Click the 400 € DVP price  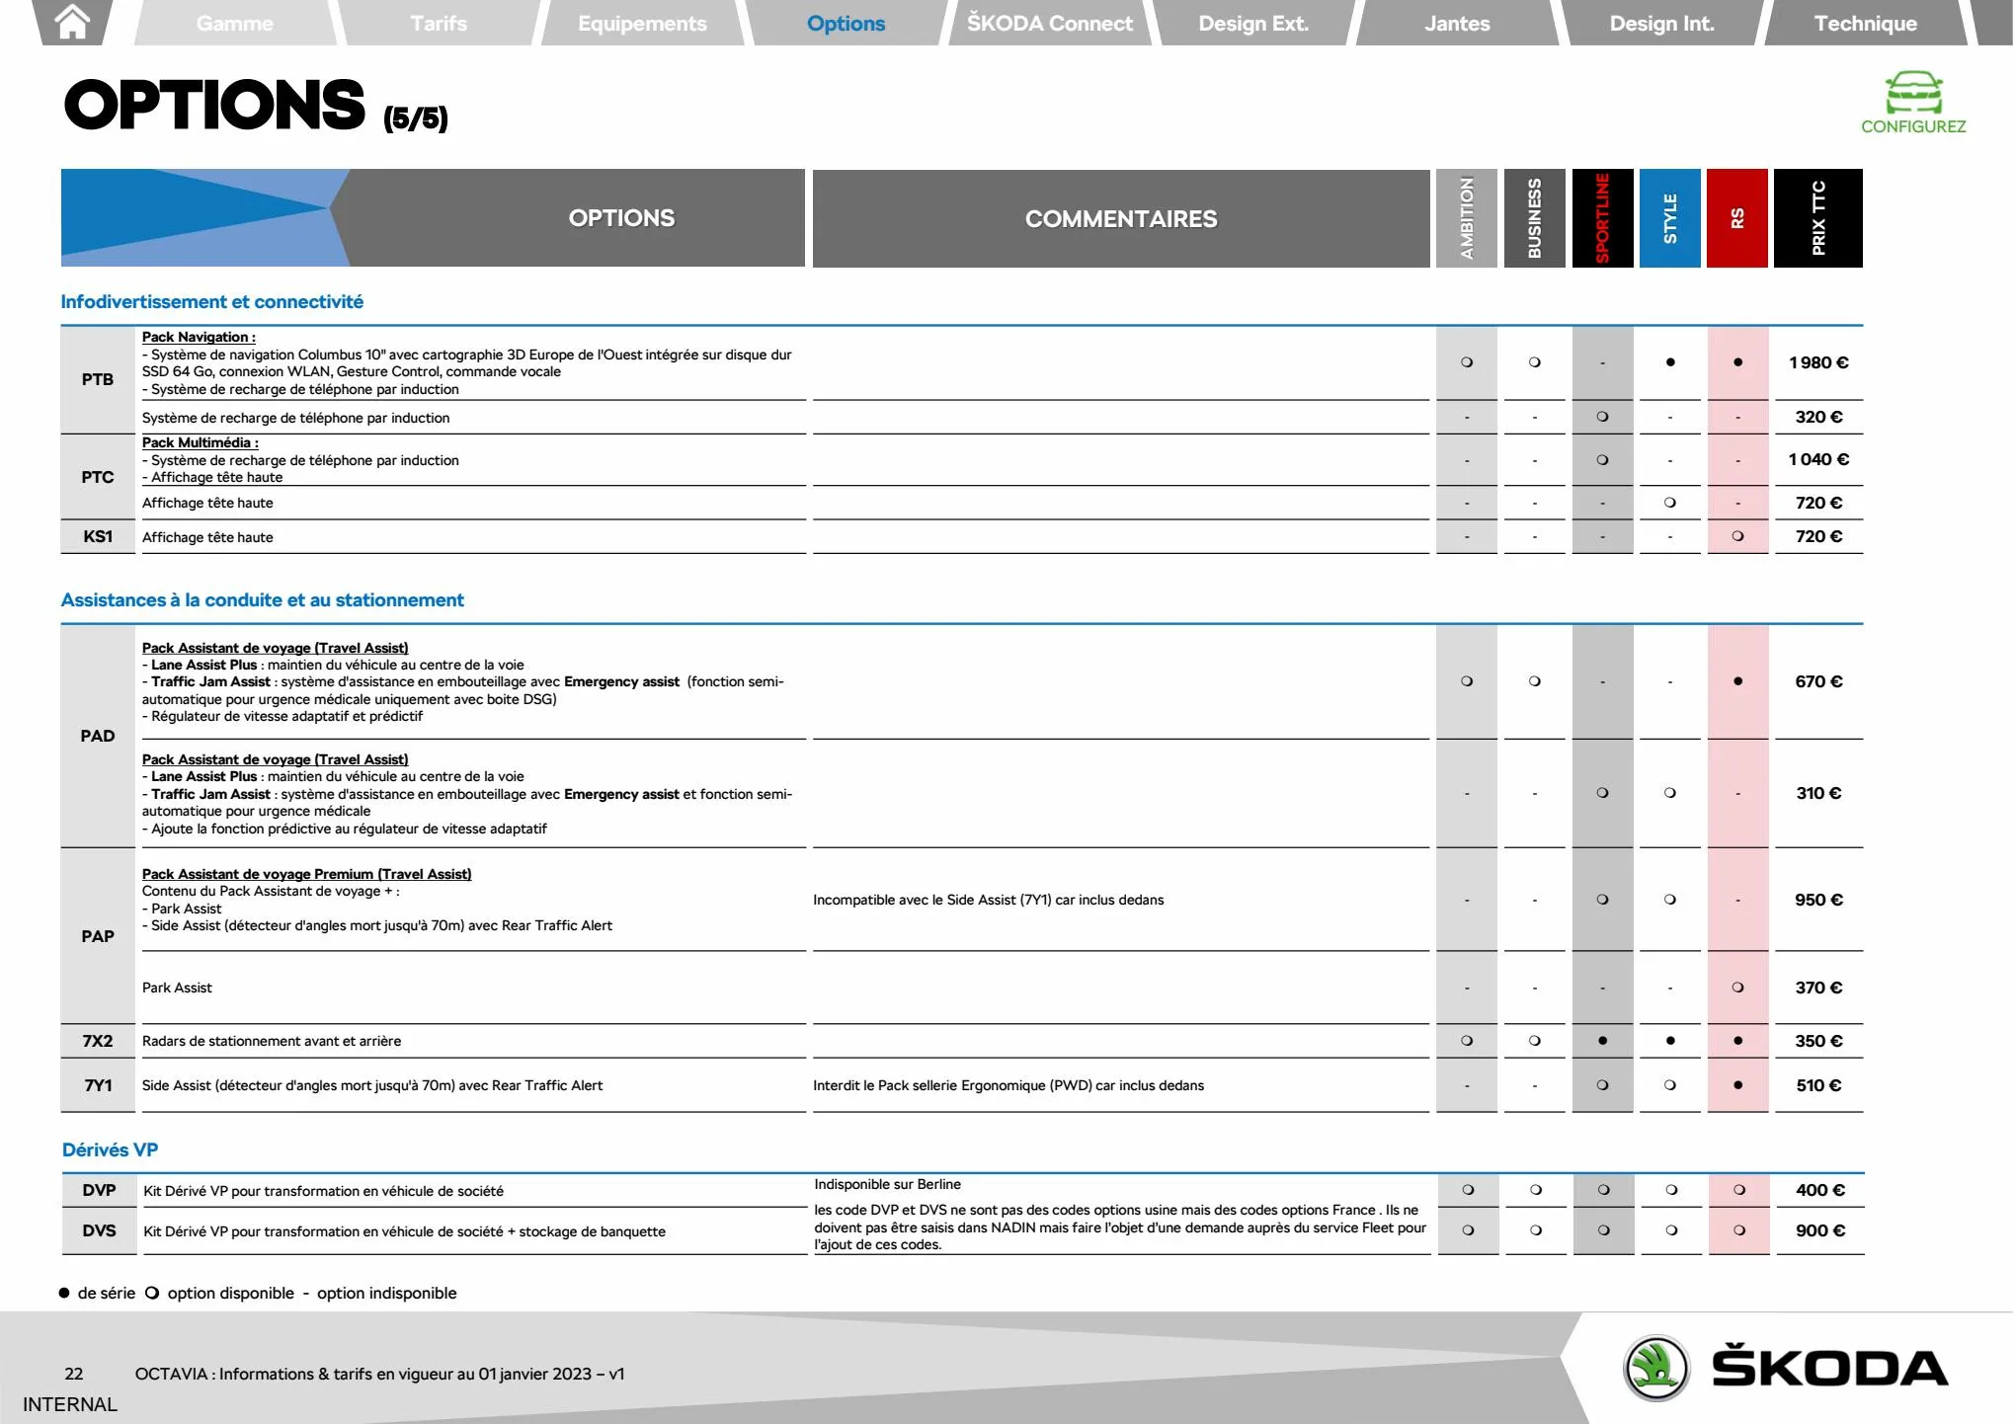click(x=1820, y=1190)
